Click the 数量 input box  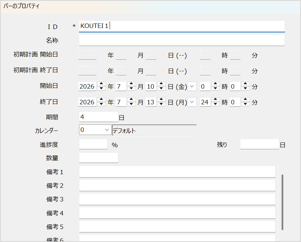pos(99,158)
